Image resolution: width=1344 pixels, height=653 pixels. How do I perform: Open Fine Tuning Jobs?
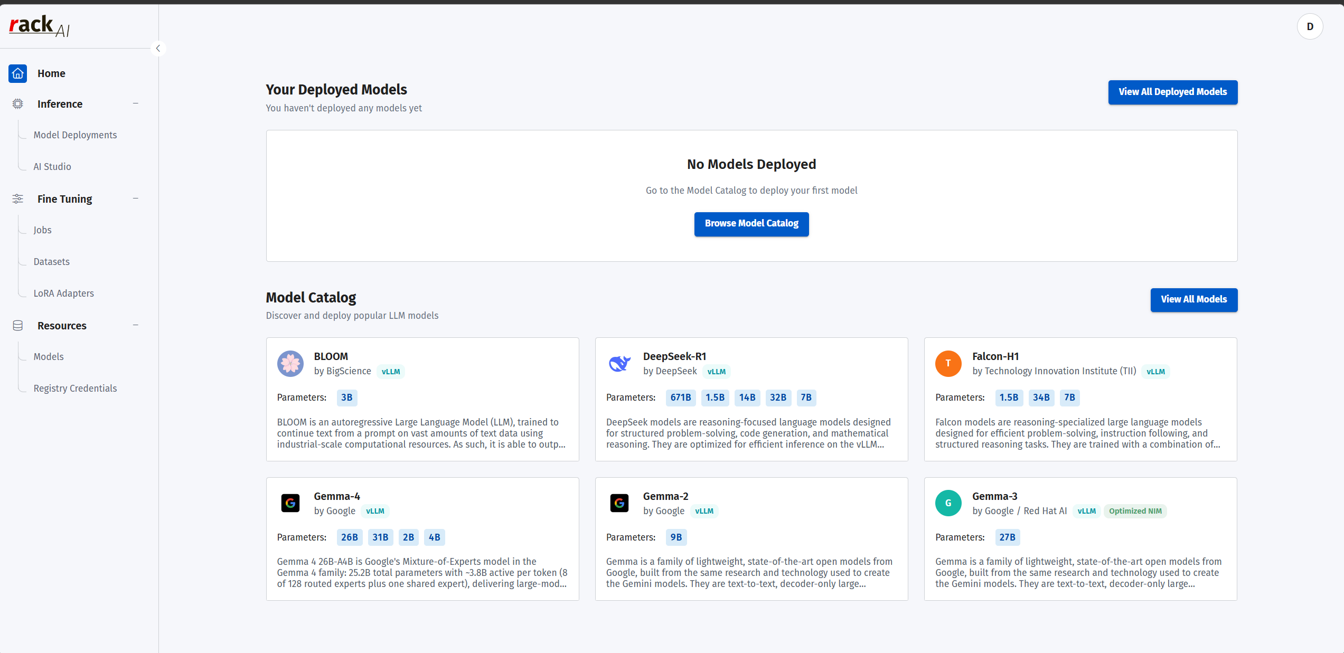point(42,230)
